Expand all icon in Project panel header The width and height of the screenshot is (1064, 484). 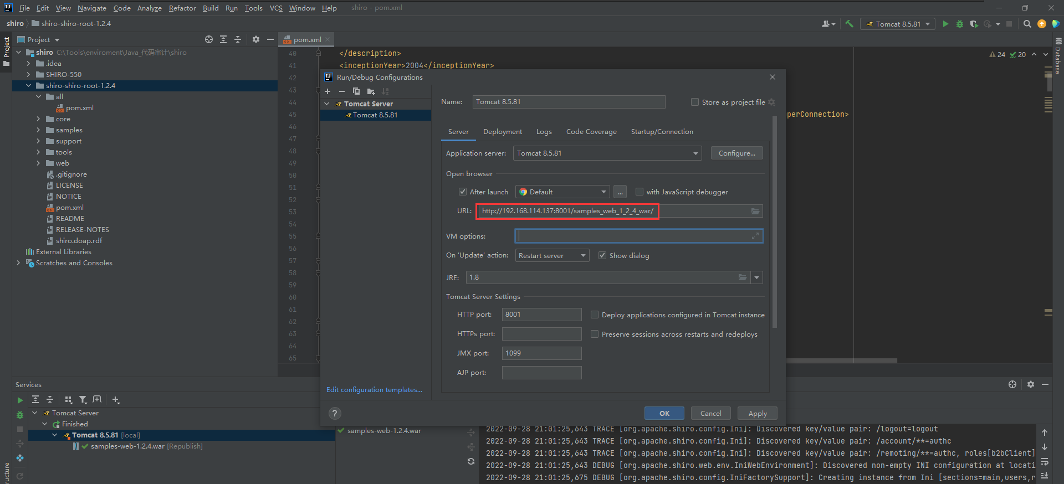click(223, 39)
